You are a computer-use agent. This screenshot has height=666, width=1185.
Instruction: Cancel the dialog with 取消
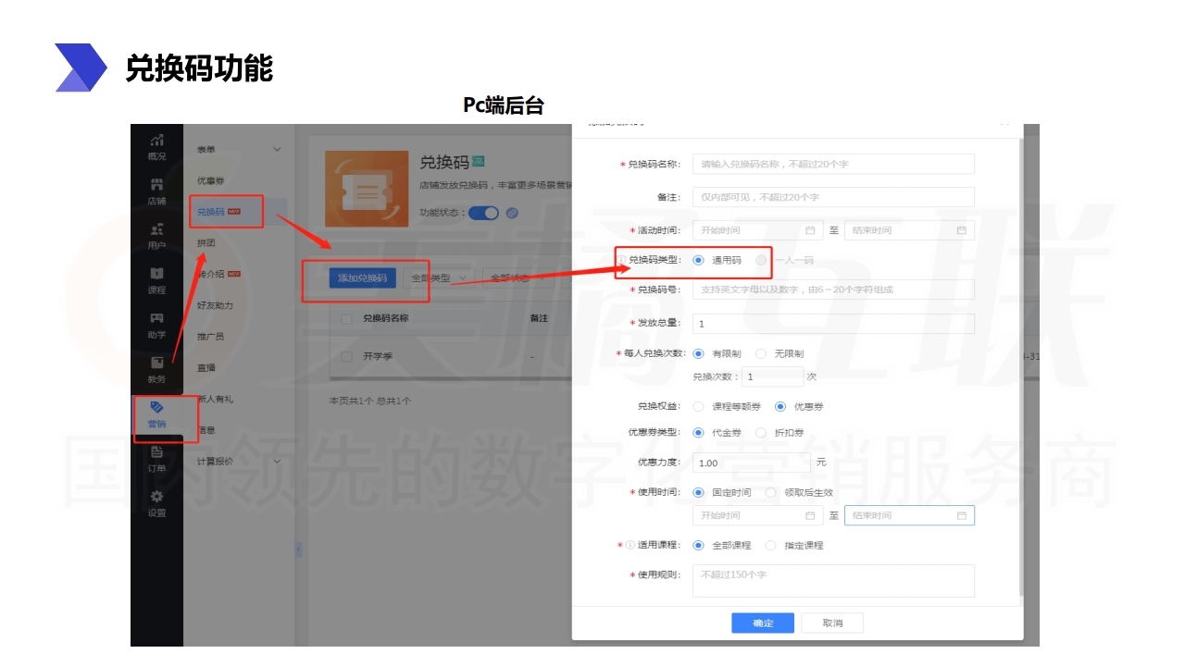tap(832, 623)
